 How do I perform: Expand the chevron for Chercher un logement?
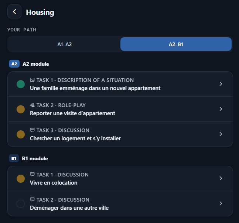[221, 134]
